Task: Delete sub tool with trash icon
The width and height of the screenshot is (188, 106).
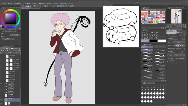Action: [165, 81]
